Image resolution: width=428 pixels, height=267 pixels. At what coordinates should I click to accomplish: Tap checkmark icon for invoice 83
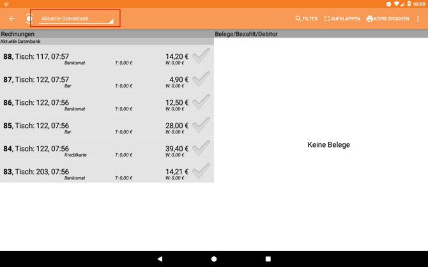(x=201, y=171)
